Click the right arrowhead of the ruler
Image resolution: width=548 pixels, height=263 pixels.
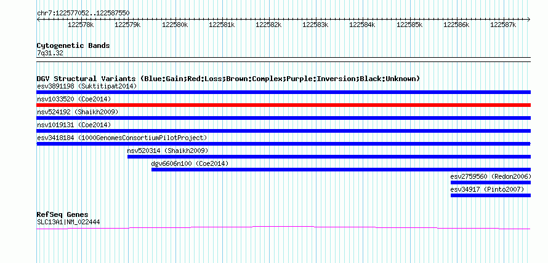[529, 19]
